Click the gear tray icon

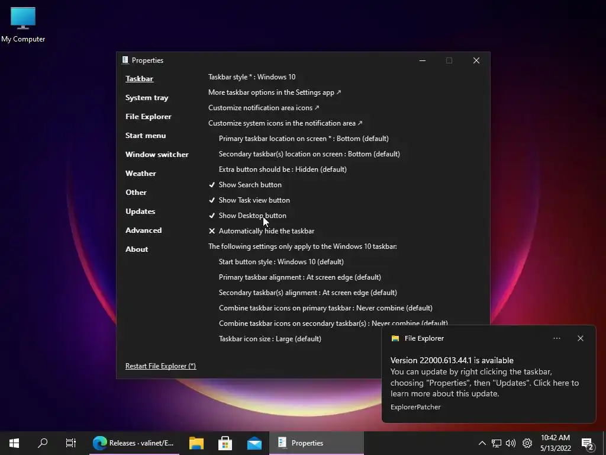pyautogui.click(x=527, y=443)
